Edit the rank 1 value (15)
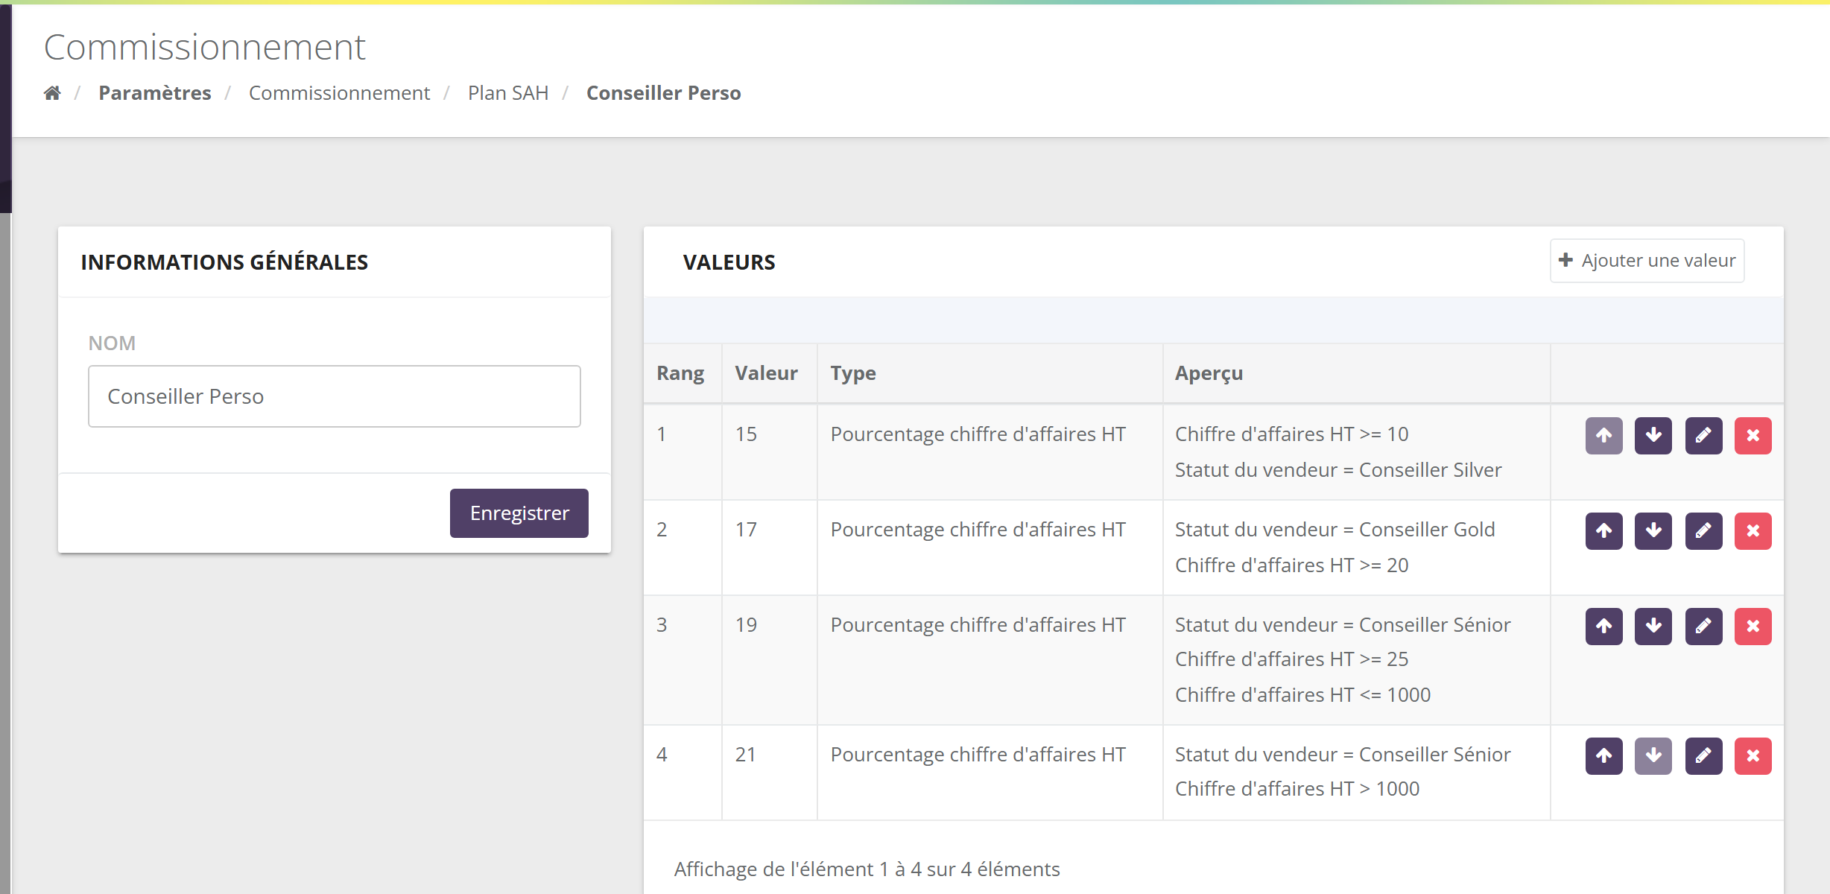The width and height of the screenshot is (1830, 894). point(1703,435)
